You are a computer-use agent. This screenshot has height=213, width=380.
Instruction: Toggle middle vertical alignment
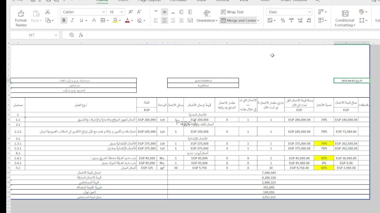[x=164, y=12]
